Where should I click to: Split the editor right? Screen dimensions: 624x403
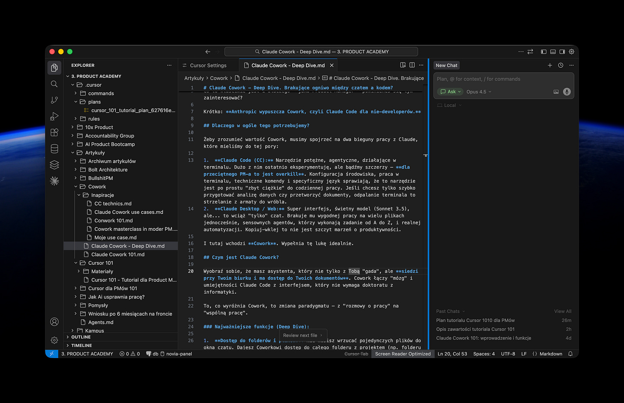pos(412,65)
